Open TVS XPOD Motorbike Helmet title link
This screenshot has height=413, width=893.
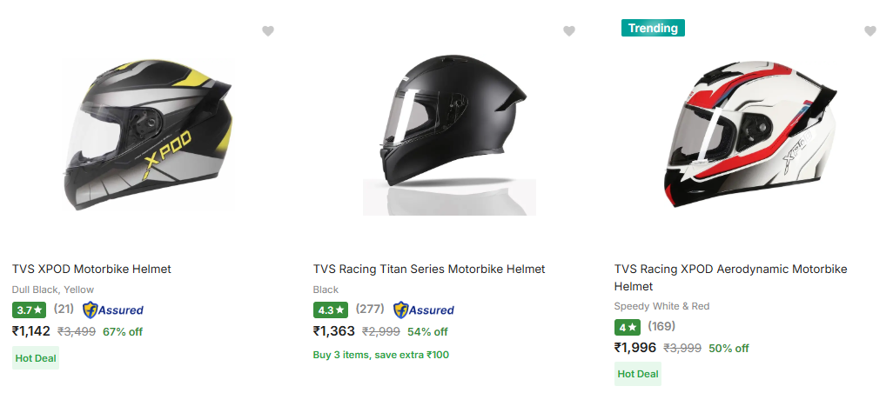tap(91, 269)
